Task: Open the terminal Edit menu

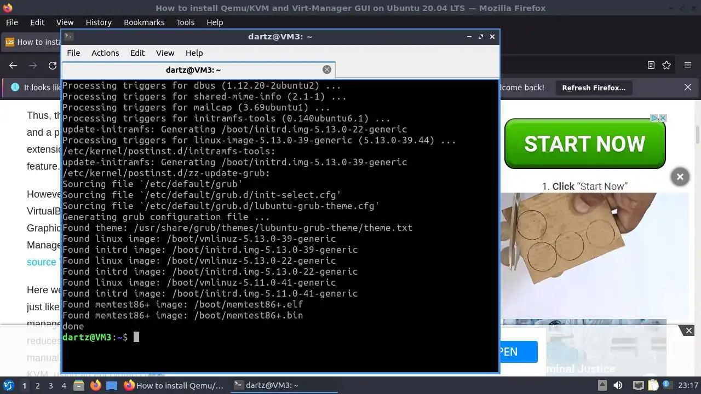Action: (137, 53)
